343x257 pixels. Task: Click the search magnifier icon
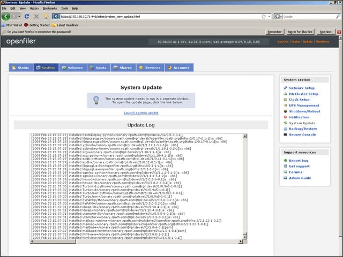click(338, 17)
